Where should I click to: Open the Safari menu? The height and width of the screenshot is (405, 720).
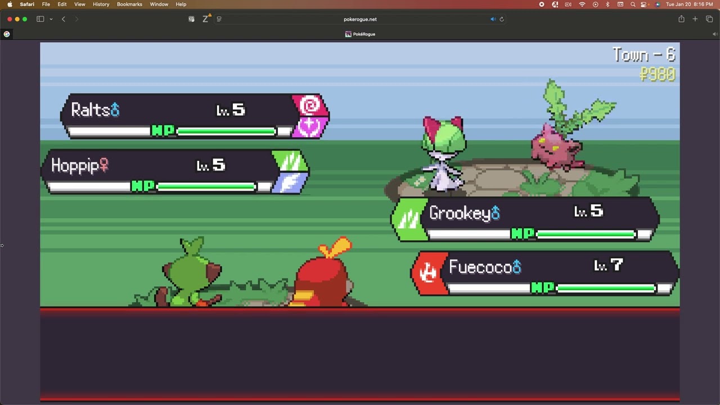pos(27,4)
